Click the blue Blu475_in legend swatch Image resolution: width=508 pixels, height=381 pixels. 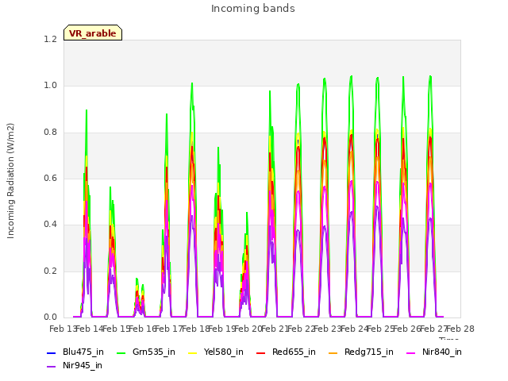point(52,352)
